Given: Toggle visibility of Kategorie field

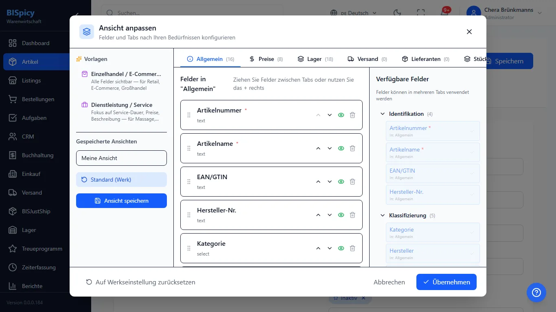Looking at the screenshot, I should (341, 248).
